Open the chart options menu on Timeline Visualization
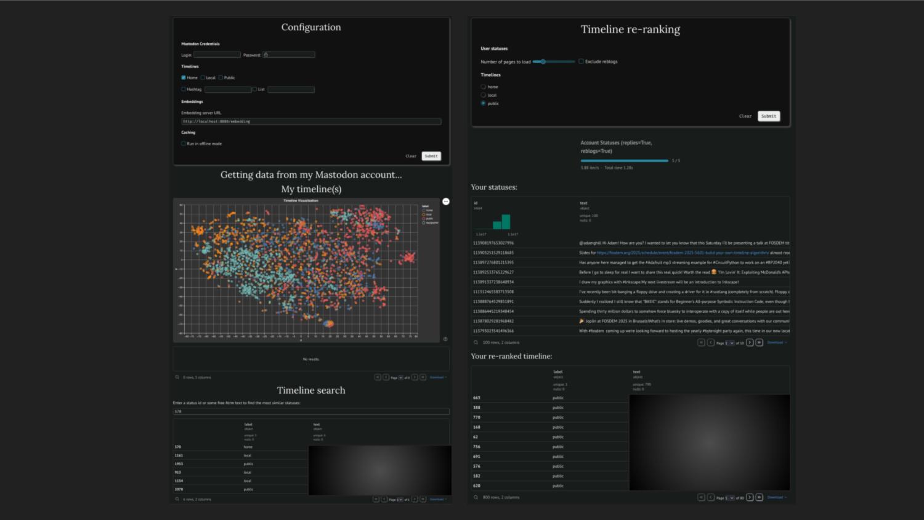This screenshot has height=520, width=924. (x=446, y=201)
